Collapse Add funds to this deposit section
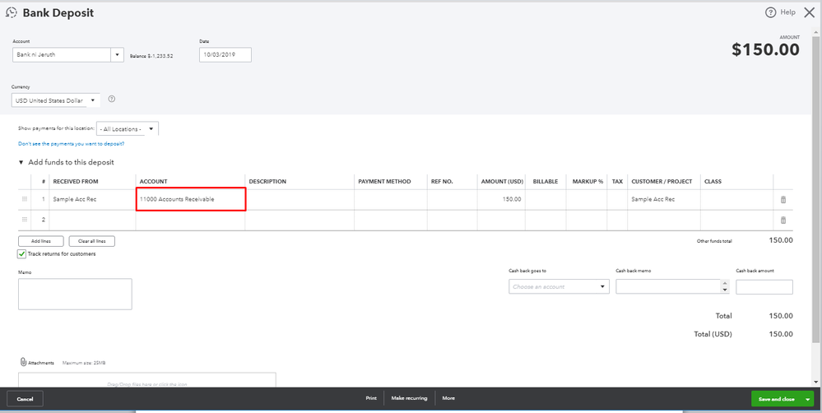Screen dimensions: 822x413 coord(21,162)
